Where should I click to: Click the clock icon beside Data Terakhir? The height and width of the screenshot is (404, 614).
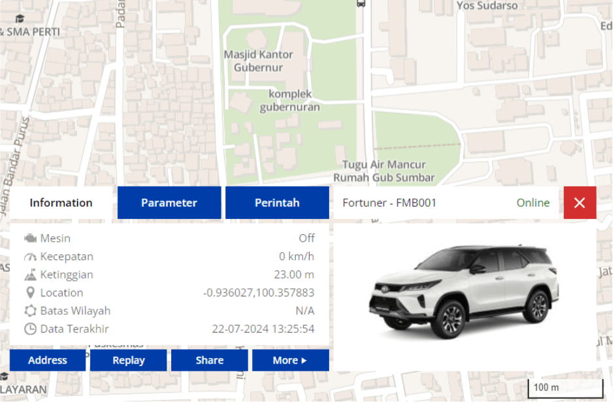click(30, 329)
